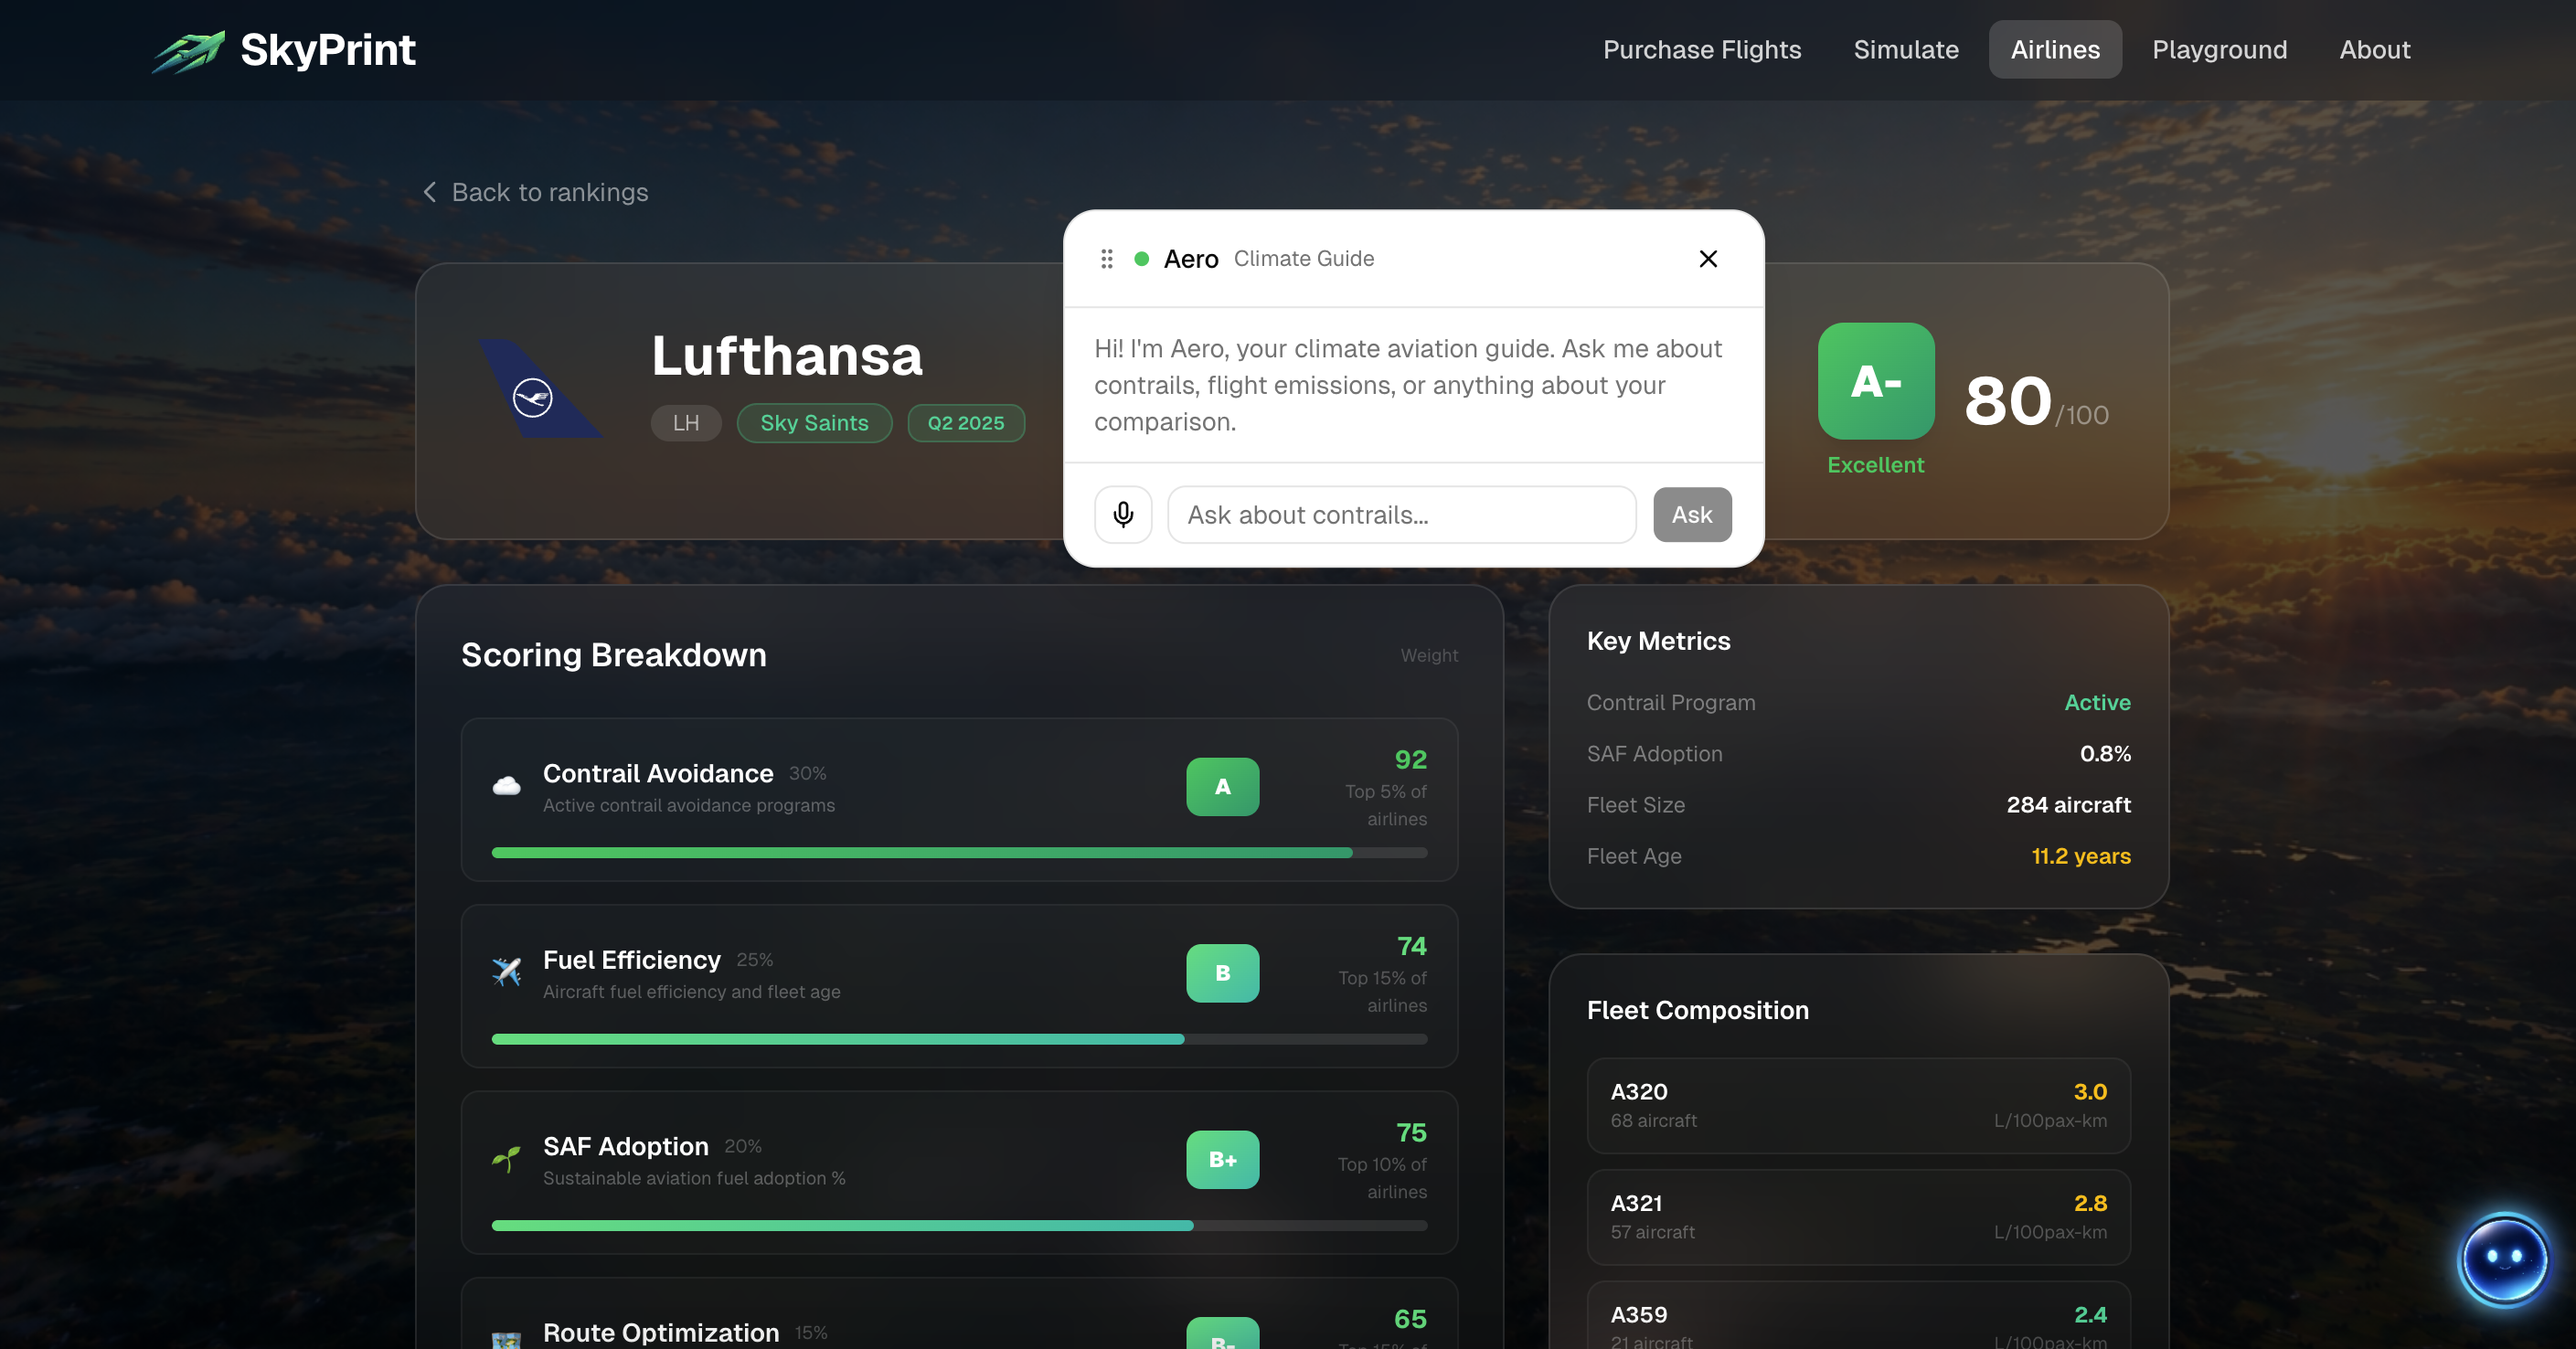This screenshot has height=1349, width=2576.
Task: Click the Fuel Efficiency airplane icon
Action: 507,972
